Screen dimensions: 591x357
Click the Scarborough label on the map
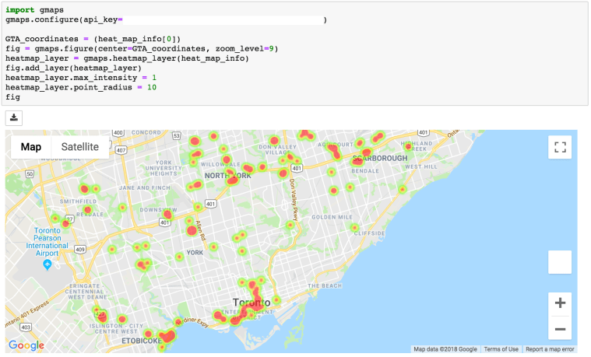tap(379, 158)
